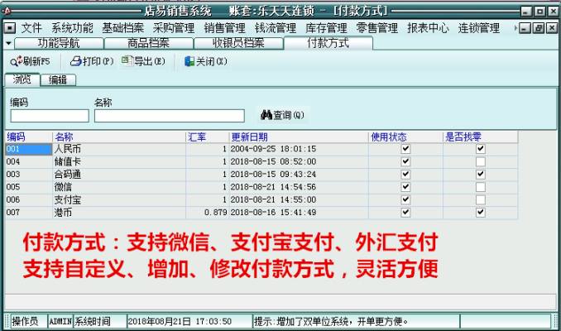Open the 零售管理 menu
This screenshot has width=561, height=331.
(x=377, y=28)
